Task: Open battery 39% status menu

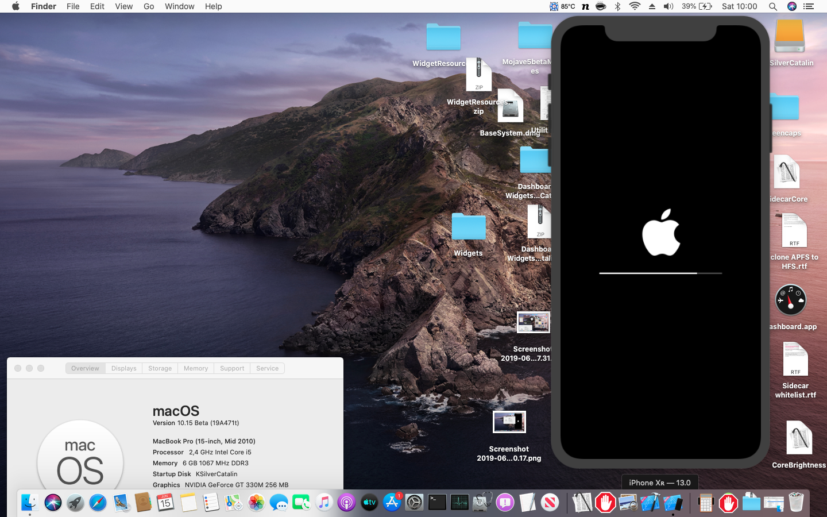Action: (x=697, y=6)
